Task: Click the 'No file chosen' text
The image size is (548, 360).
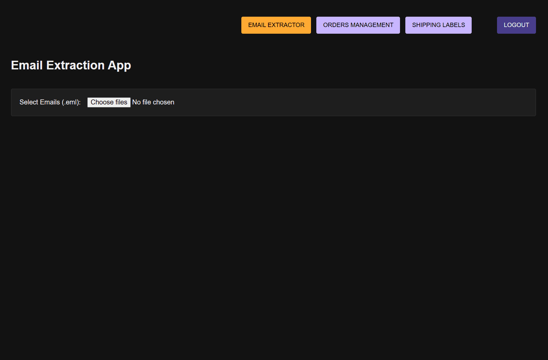Action: [x=153, y=102]
